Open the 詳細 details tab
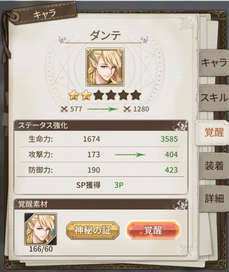This screenshot has width=229, height=272. pos(214,199)
